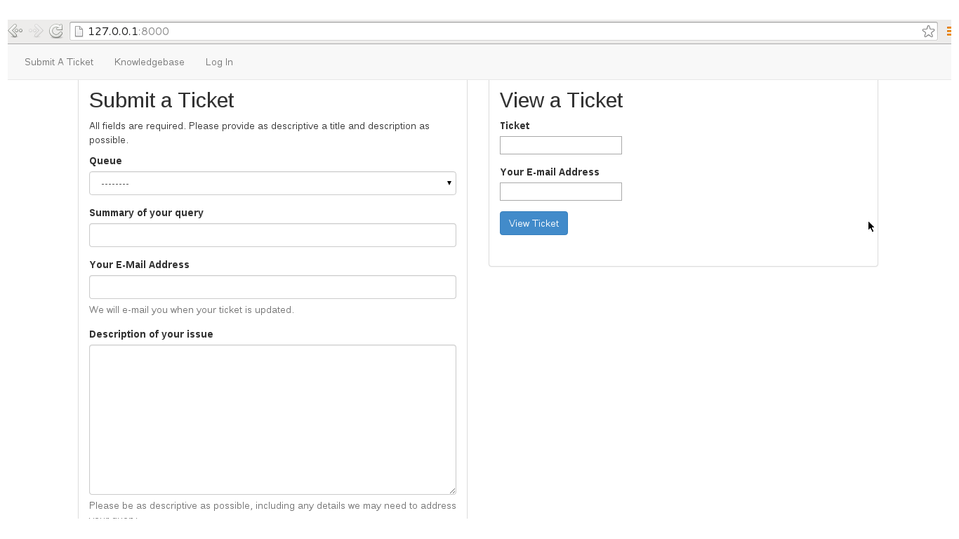Click the Description of your issue textarea

[272, 418]
